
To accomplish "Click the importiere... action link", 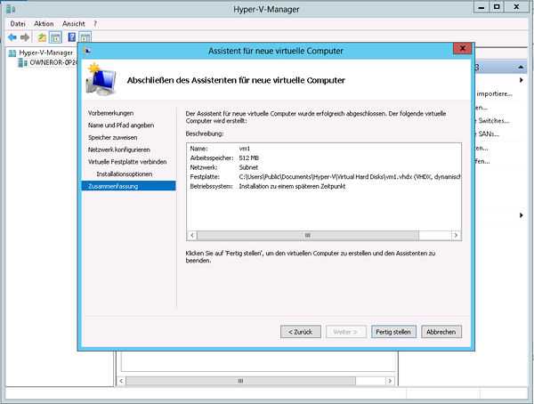I will [494, 93].
